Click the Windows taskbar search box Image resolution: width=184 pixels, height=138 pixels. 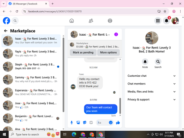[x=35, y=134]
